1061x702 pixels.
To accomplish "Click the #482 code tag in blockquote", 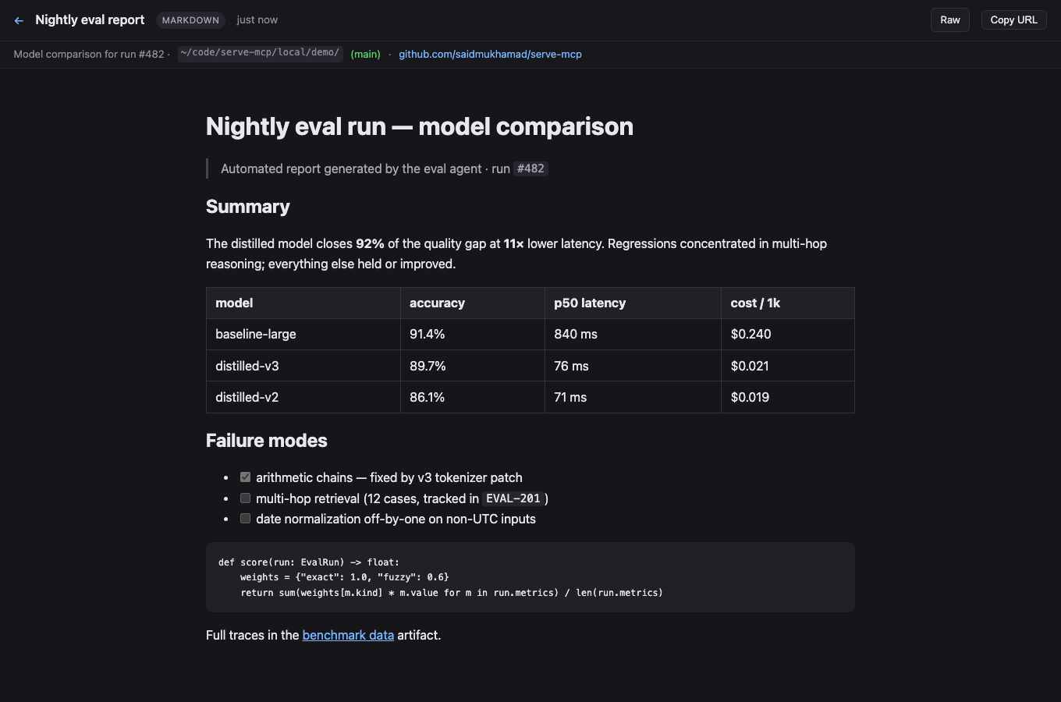I will point(530,168).
